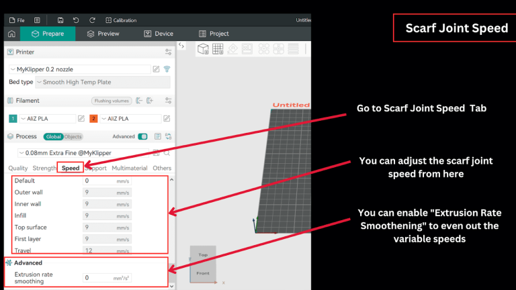Edit filament 1 preset with pencil icon
Screen dimensions: 516x290
tap(81, 118)
